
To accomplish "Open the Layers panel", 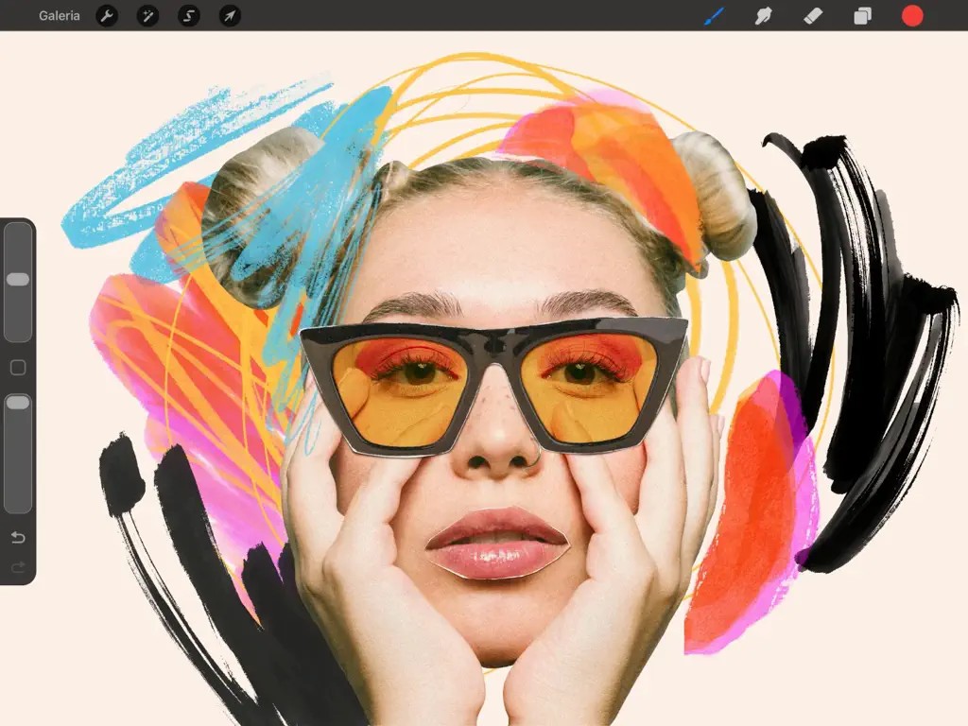I will pyautogui.click(x=862, y=16).
